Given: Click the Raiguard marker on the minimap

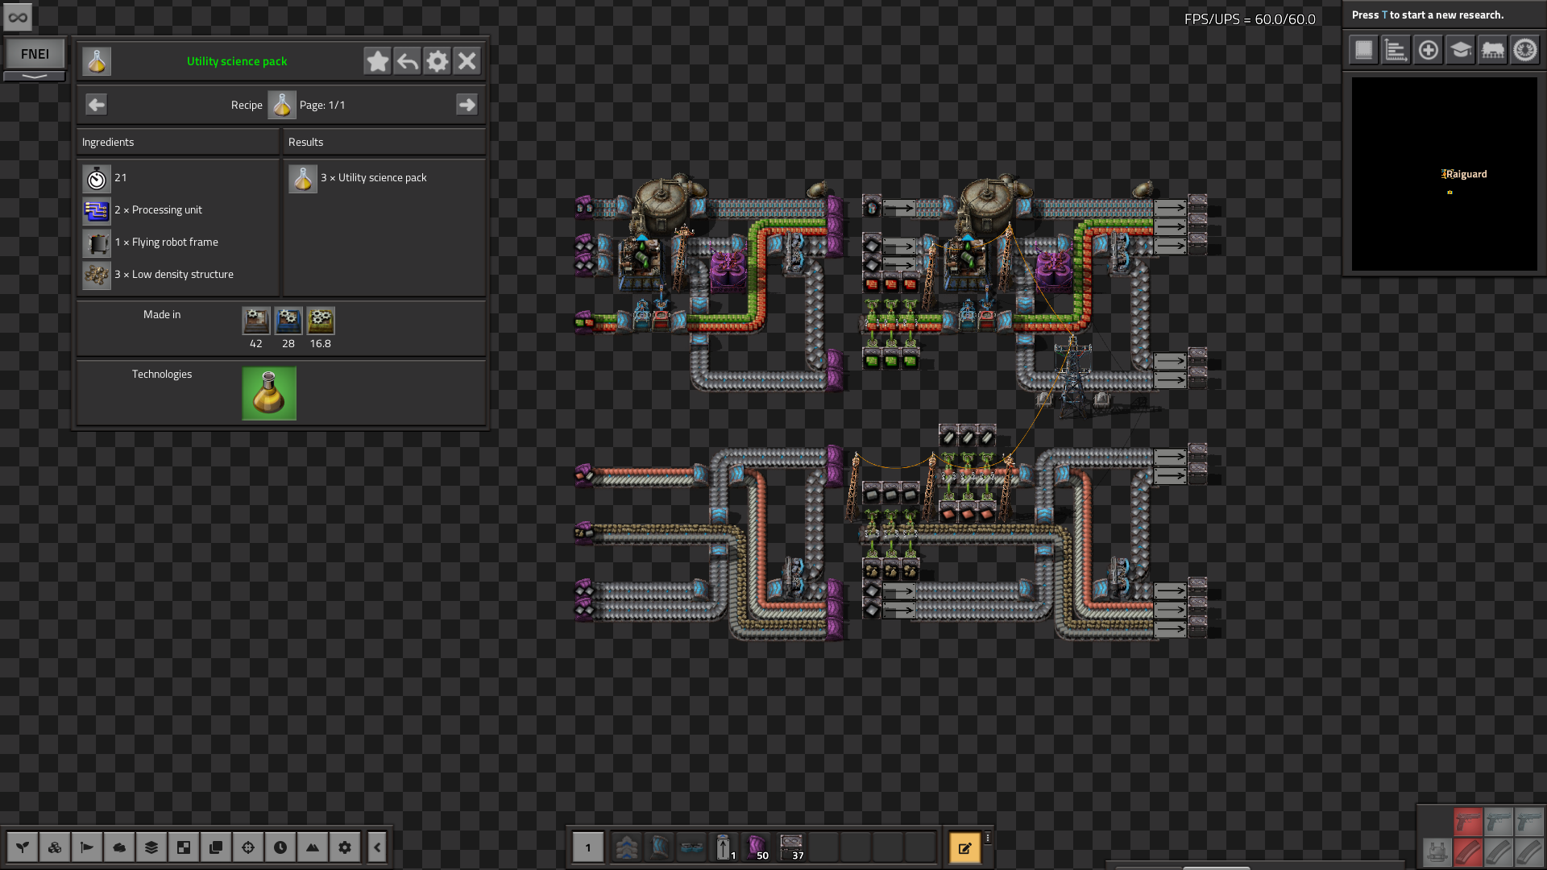Looking at the screenshot, I should pos(1464,174).
